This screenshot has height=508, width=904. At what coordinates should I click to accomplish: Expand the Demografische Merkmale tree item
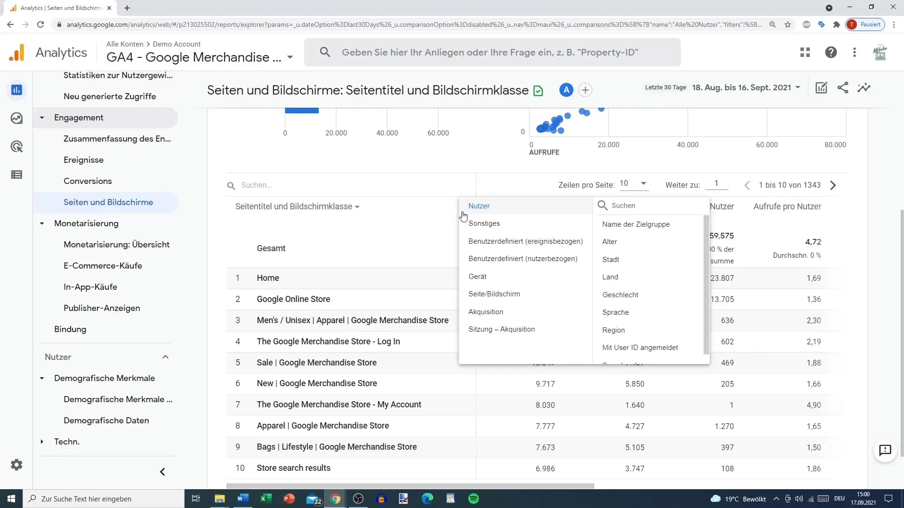(x=41, y=378)
